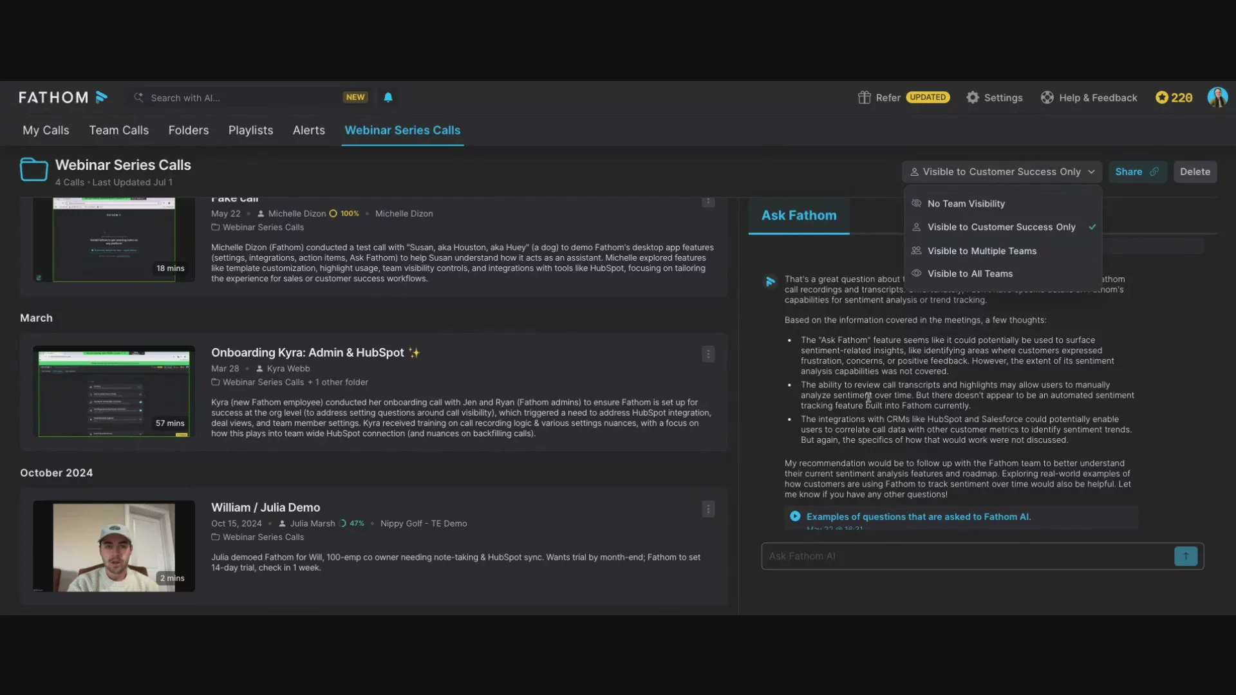Click the Nippy Golf - TE Demo label
Viewport: 1236px width, 695px height.
tap(424, 524)
